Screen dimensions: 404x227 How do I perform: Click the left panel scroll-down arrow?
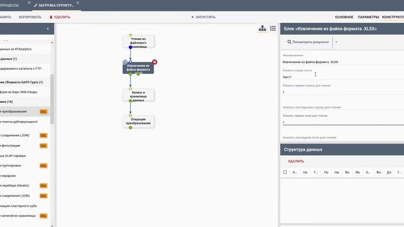52,226
